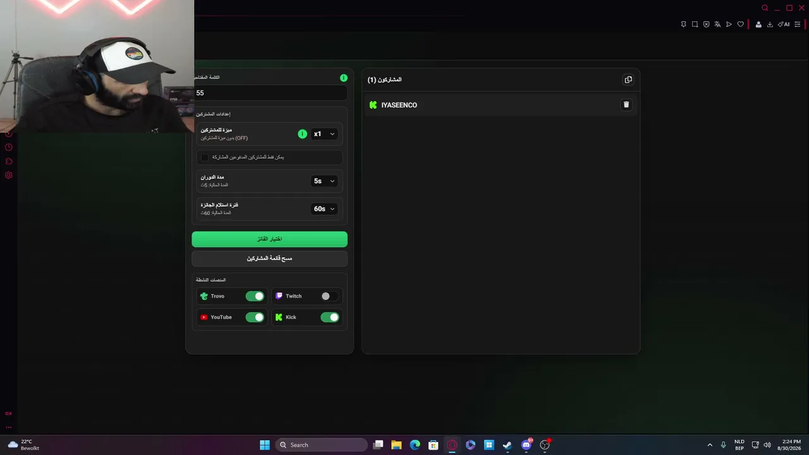
Task: Click the YouTube platform label
Action: tap(221, 317)
